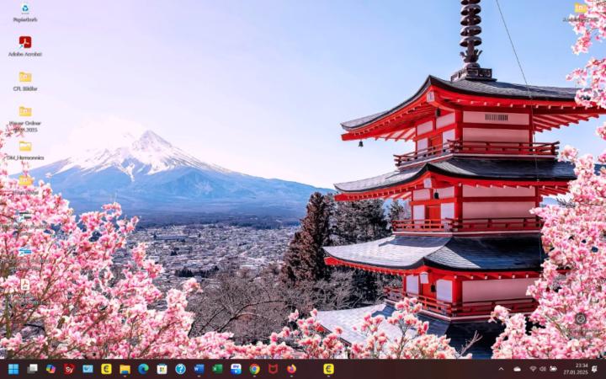Open Microsoft Store from the taskbar
The height and width of the screenshot is (379, 606).
tap(162, 369)
